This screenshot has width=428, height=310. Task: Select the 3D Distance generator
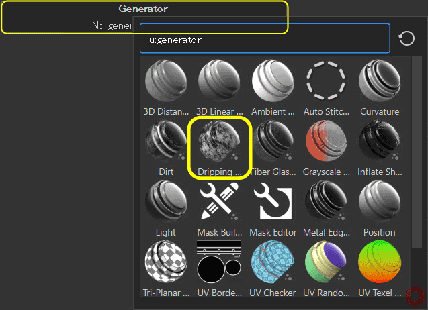coord(166,87)
